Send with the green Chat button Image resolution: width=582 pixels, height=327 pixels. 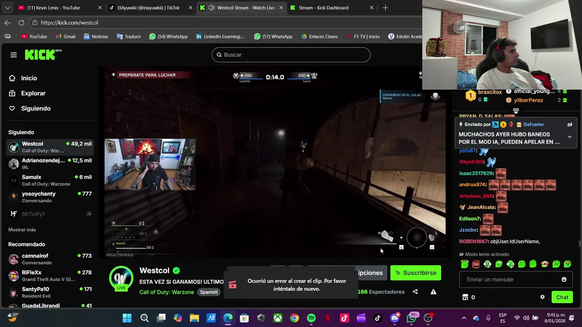(562, 297)
